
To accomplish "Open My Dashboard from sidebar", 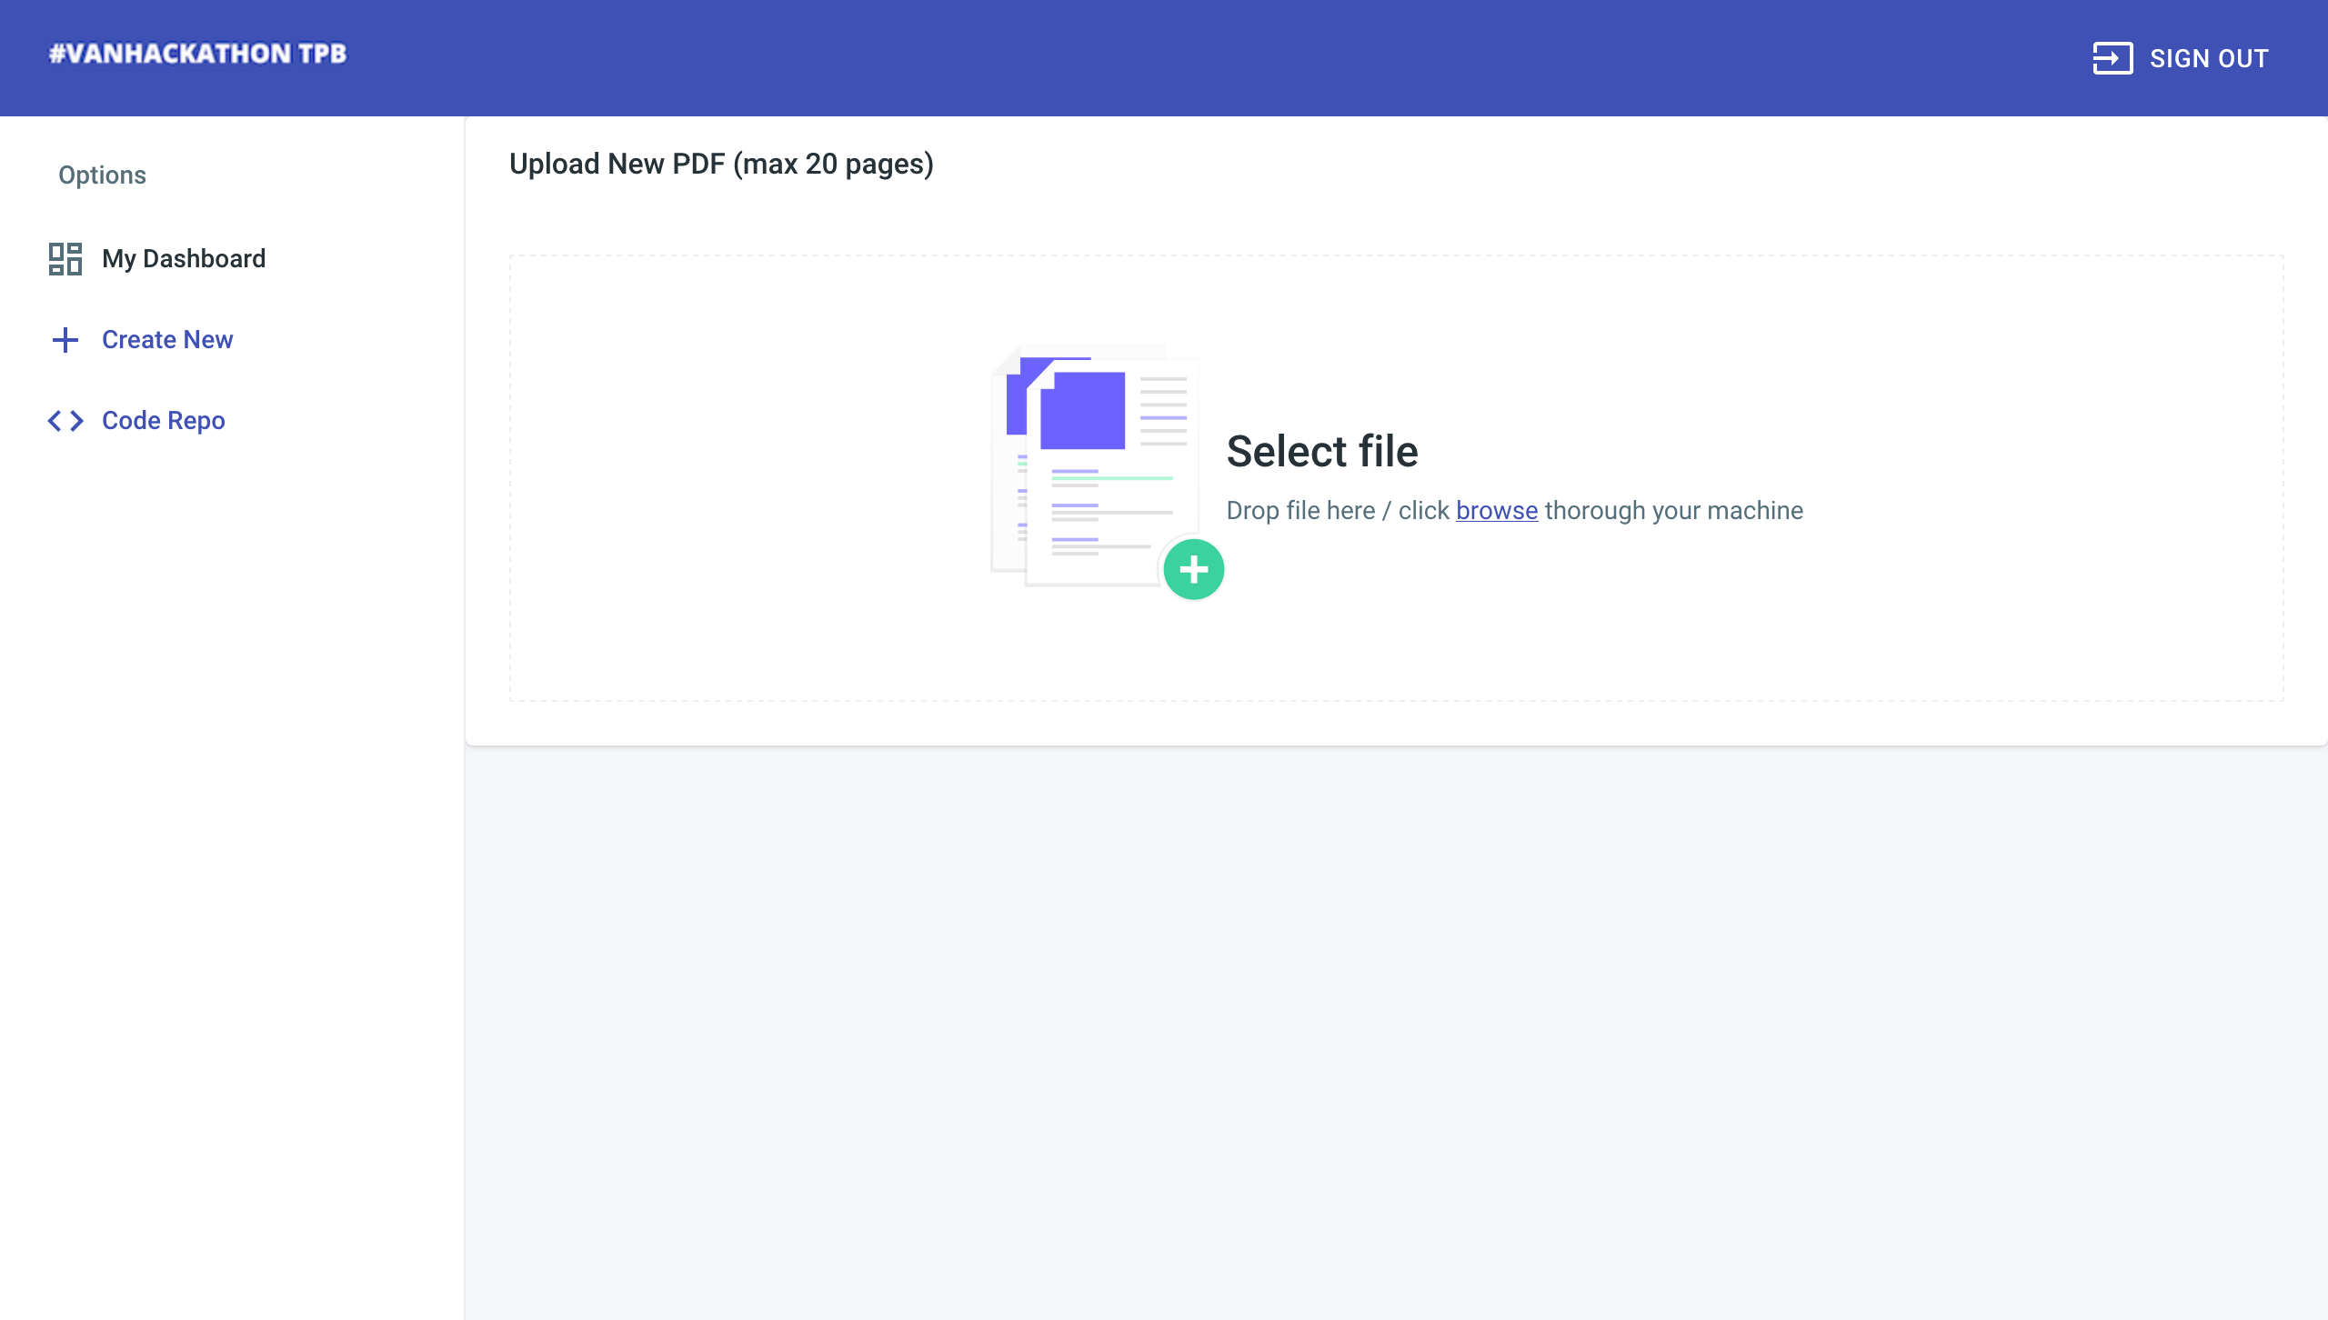I will [184, 259].
